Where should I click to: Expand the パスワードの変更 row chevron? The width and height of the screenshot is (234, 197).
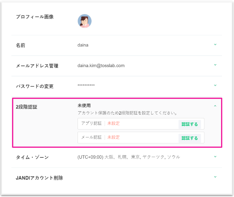(215, 86)
